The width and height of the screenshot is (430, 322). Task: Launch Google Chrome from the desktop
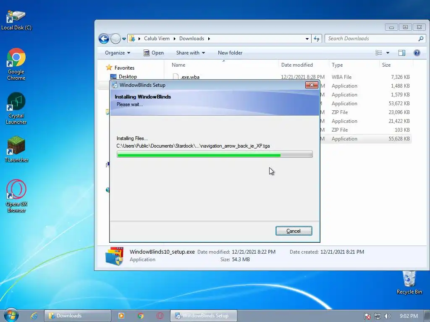click(x=16, y=64)
